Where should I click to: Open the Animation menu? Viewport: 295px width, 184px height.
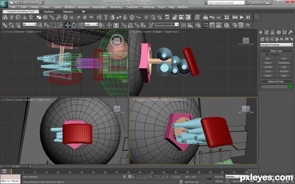click(x=84, y=7)
